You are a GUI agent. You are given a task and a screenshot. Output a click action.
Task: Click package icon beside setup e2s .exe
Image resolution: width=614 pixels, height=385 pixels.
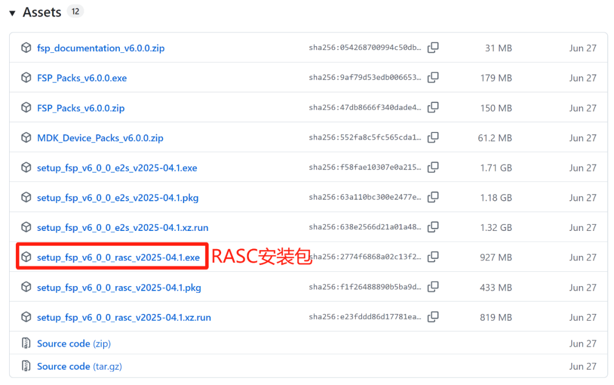(26, 167)
